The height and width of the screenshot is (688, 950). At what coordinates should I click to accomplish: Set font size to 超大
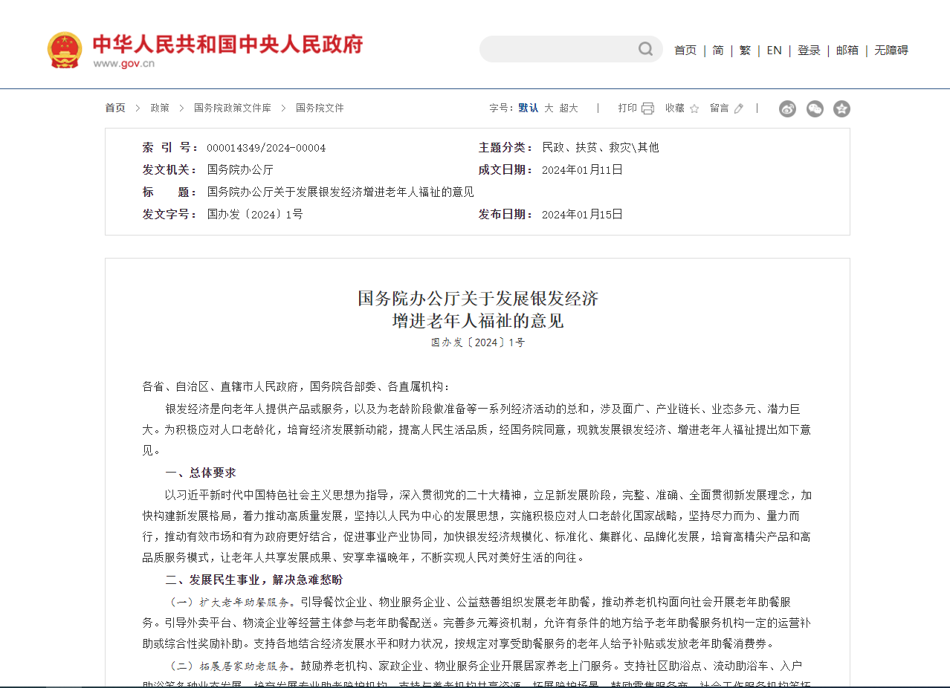click(x=569, y=108)
